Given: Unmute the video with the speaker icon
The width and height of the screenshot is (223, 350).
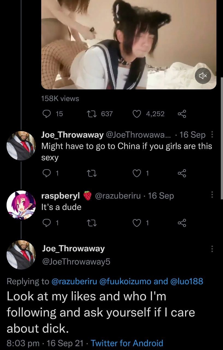Looking at the screenshot, I should point(203,75).
